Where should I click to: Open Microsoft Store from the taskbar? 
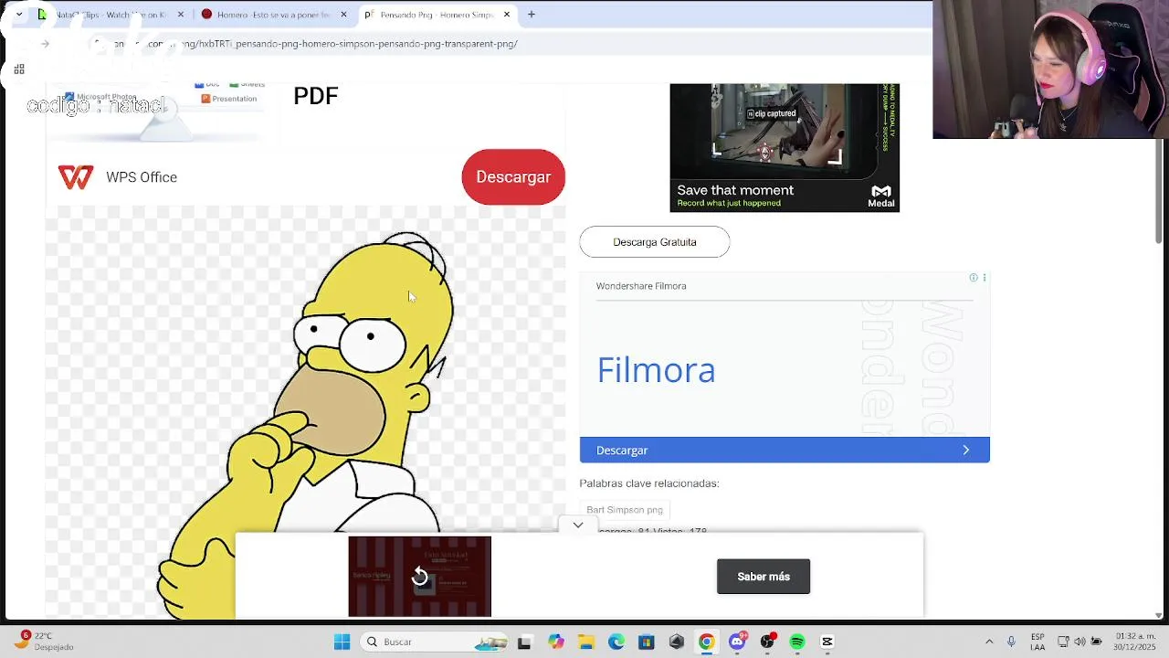(647, 642)
